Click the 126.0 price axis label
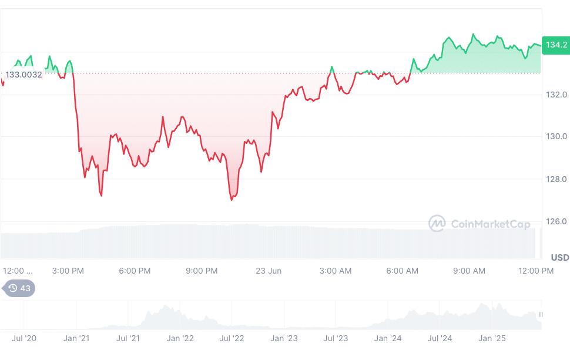The image size is (570, 347). (555, 221)
